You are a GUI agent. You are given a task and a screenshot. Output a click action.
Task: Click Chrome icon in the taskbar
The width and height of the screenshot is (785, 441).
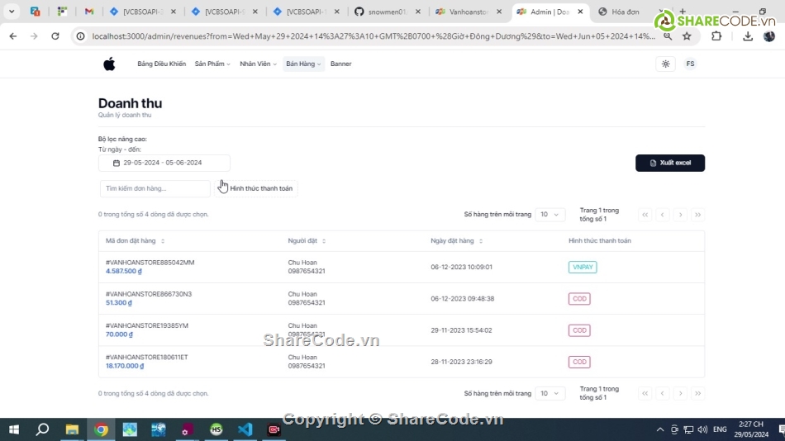101,429
